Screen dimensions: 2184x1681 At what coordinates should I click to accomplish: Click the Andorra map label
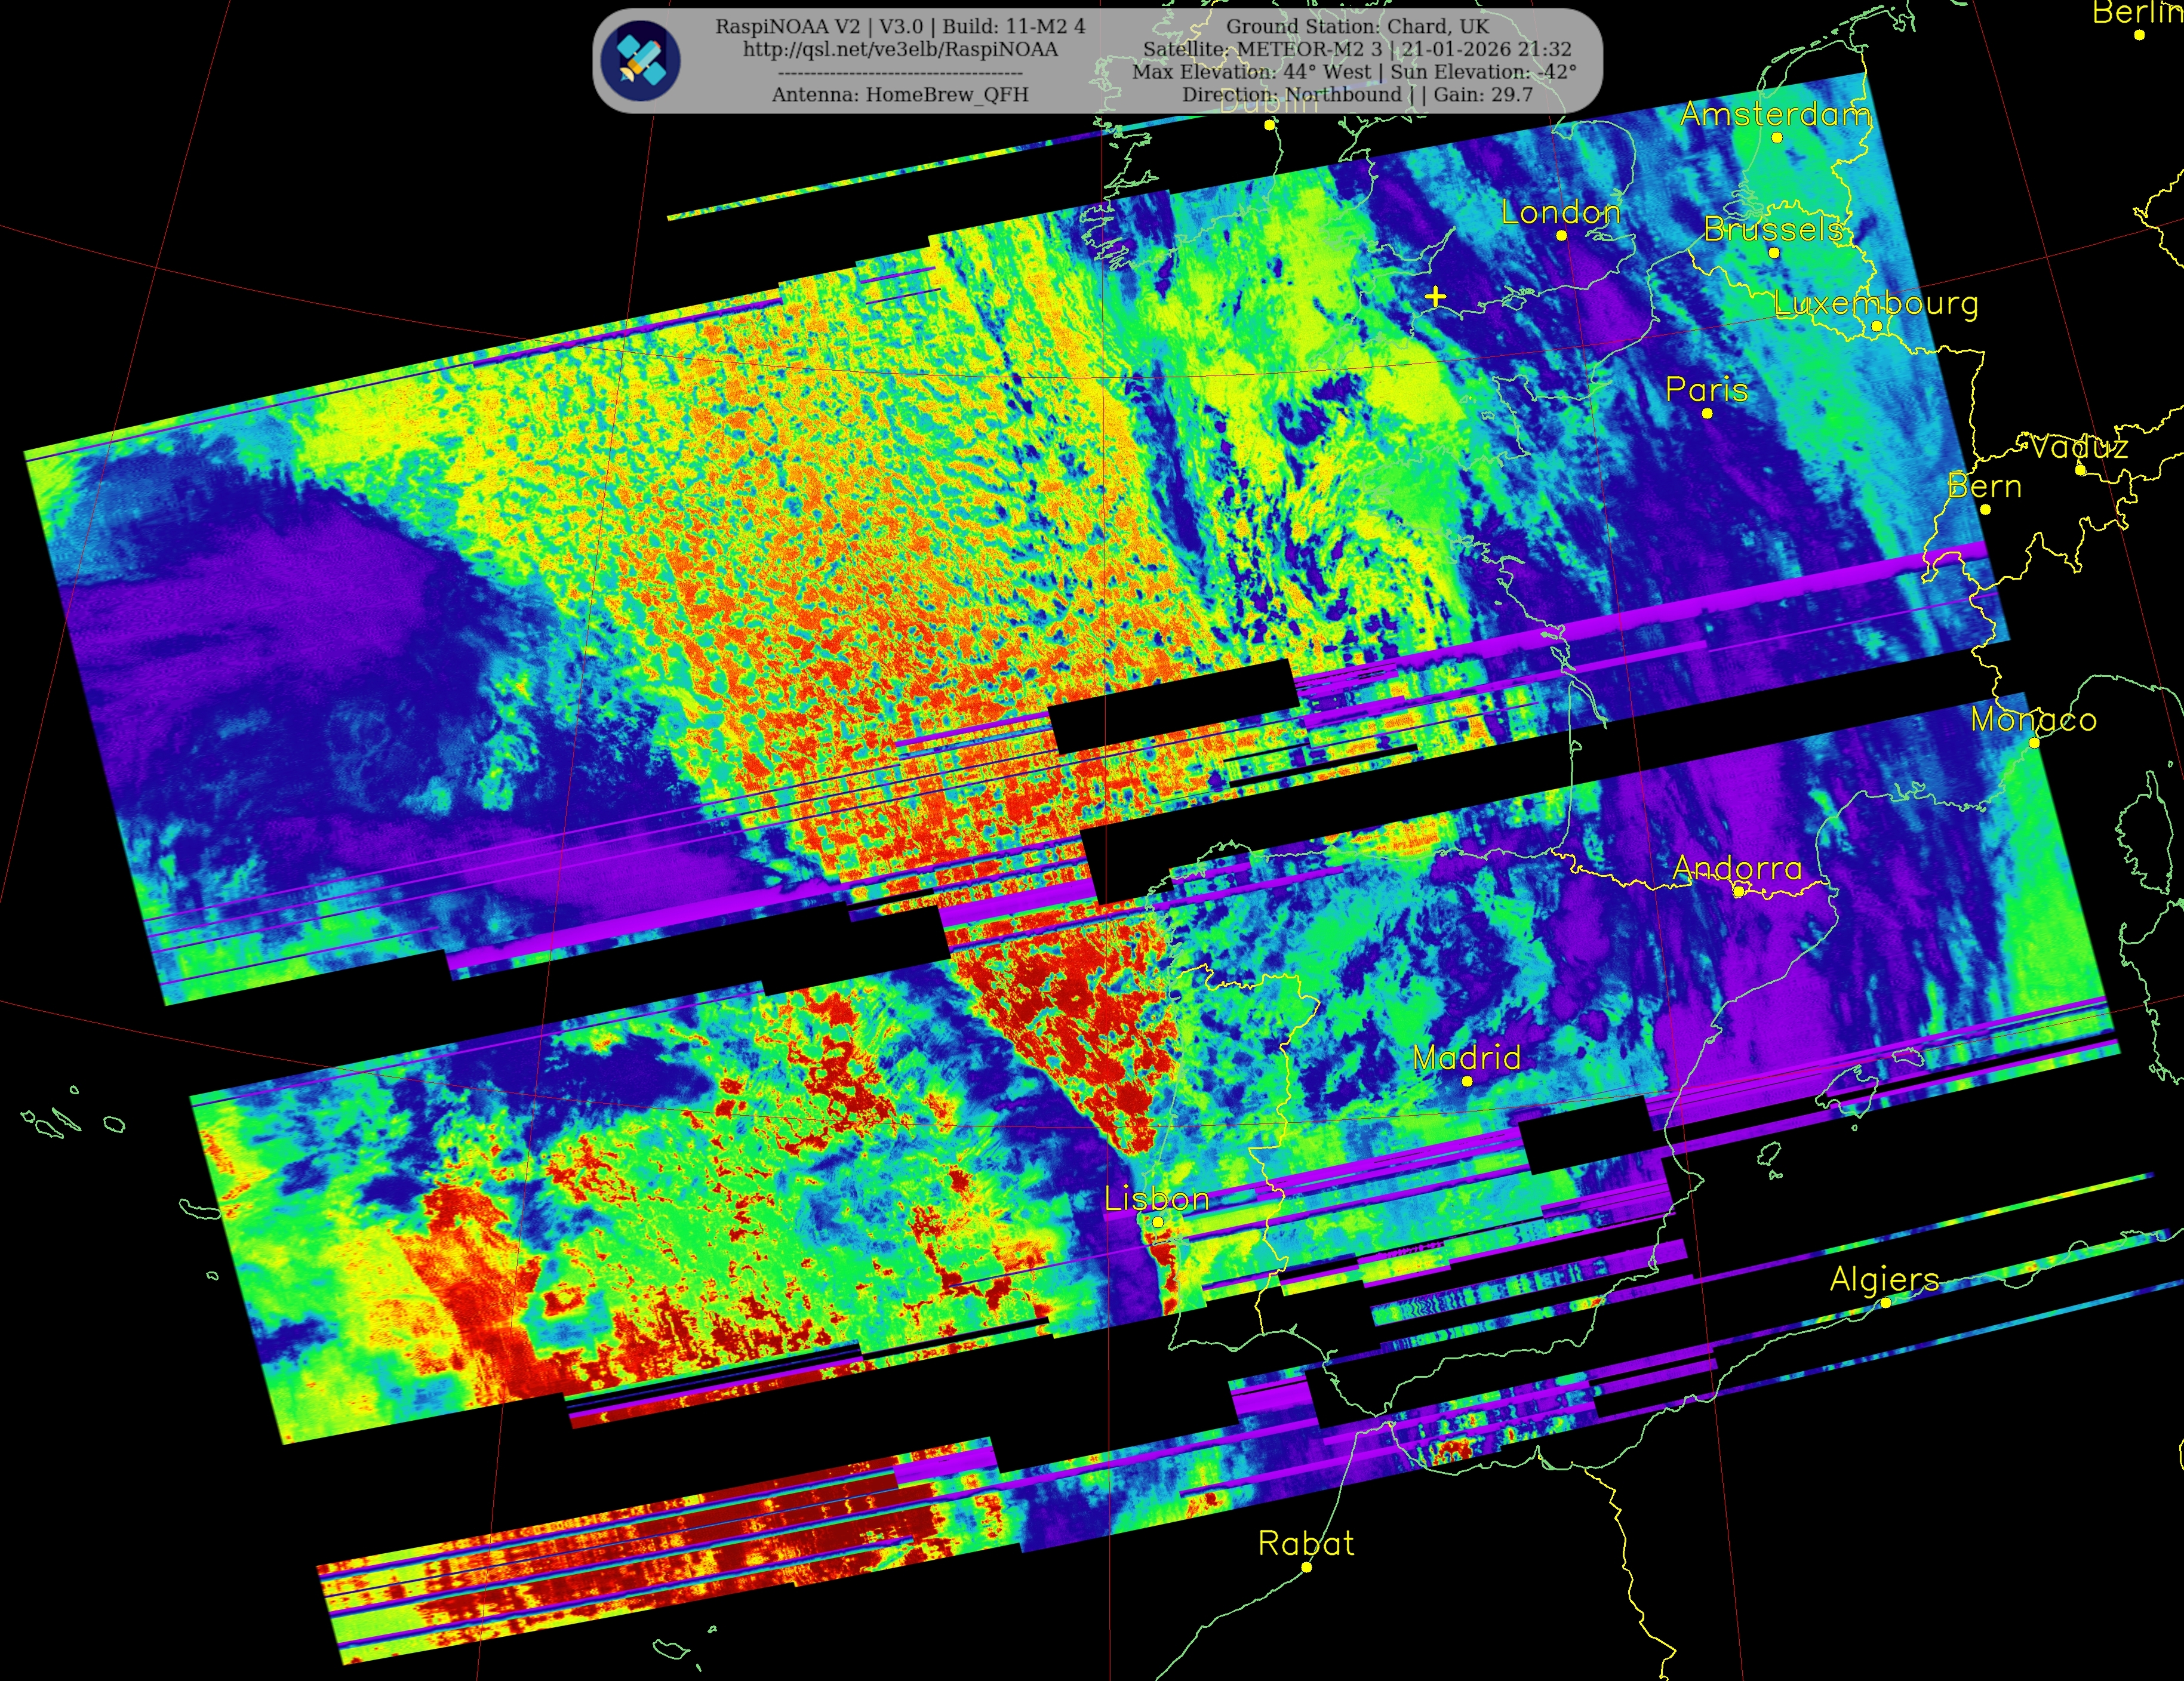tap(1737, 868)
